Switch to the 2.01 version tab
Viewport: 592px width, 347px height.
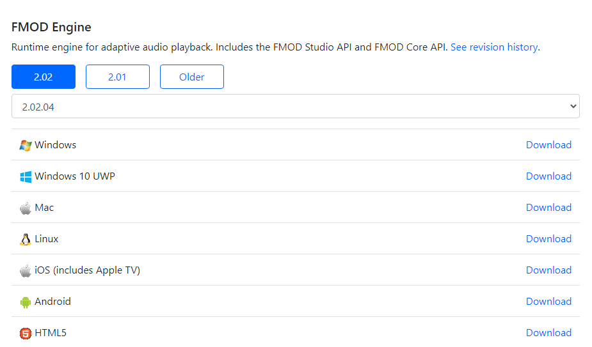pos(118,77)
